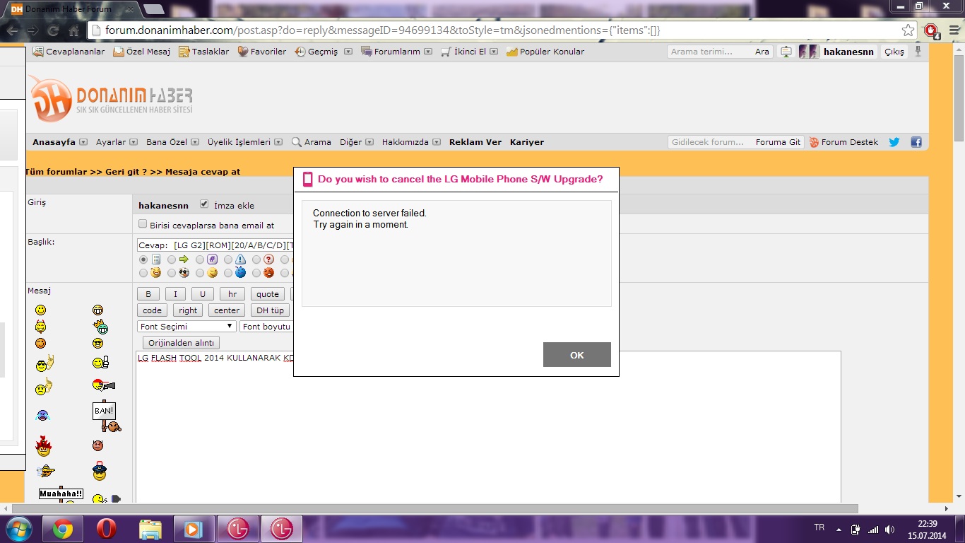965x543 pixels.
Task: Click the Donanım Haber logo
Action: pos(110,98)
